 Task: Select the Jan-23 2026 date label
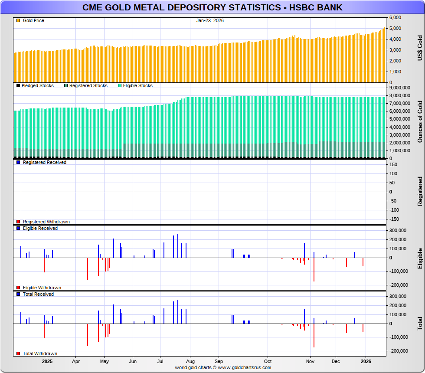(210, 20)
